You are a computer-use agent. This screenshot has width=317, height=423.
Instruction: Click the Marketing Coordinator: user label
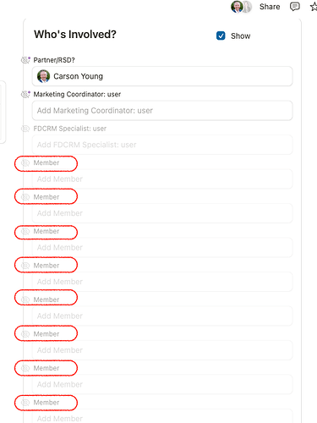click(x=77, y=94)
